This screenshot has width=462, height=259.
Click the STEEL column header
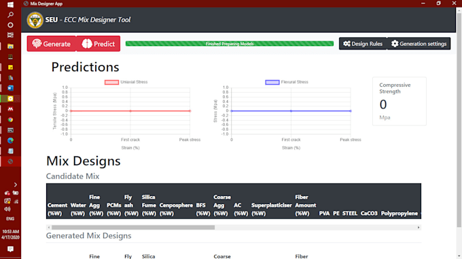pos(350,214)
